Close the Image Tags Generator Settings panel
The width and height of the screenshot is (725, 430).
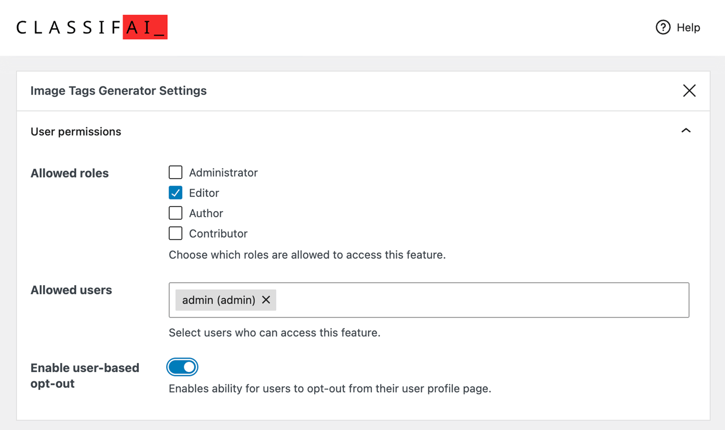689,91
